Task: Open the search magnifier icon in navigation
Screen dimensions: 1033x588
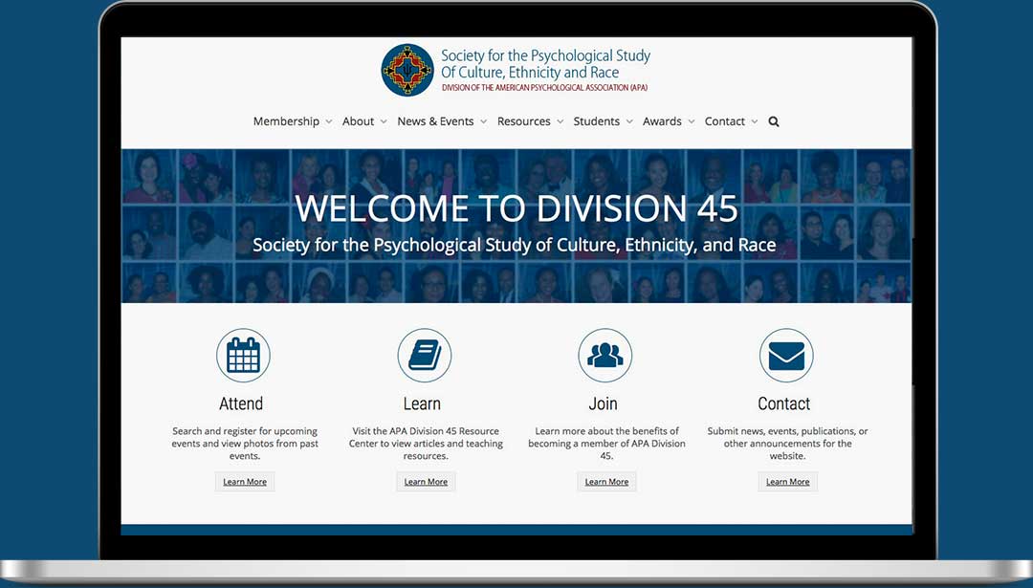Action: click(x=774, y=121)
